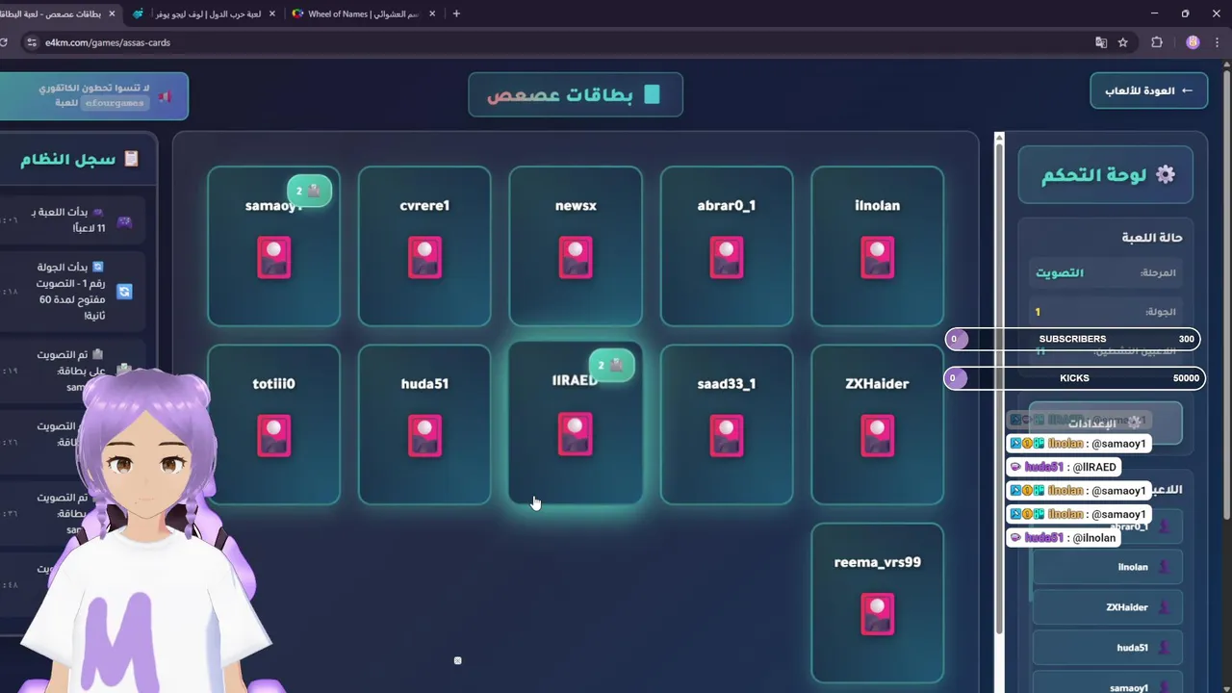The width and height of the screenshot is (1232, 693).
Task: Select ilnolan in the players list
Action: point(1107,567)
